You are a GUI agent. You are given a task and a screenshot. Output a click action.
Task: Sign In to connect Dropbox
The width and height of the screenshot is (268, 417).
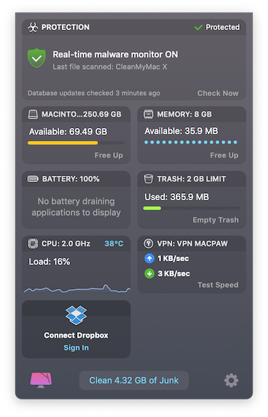pos(76,348)
